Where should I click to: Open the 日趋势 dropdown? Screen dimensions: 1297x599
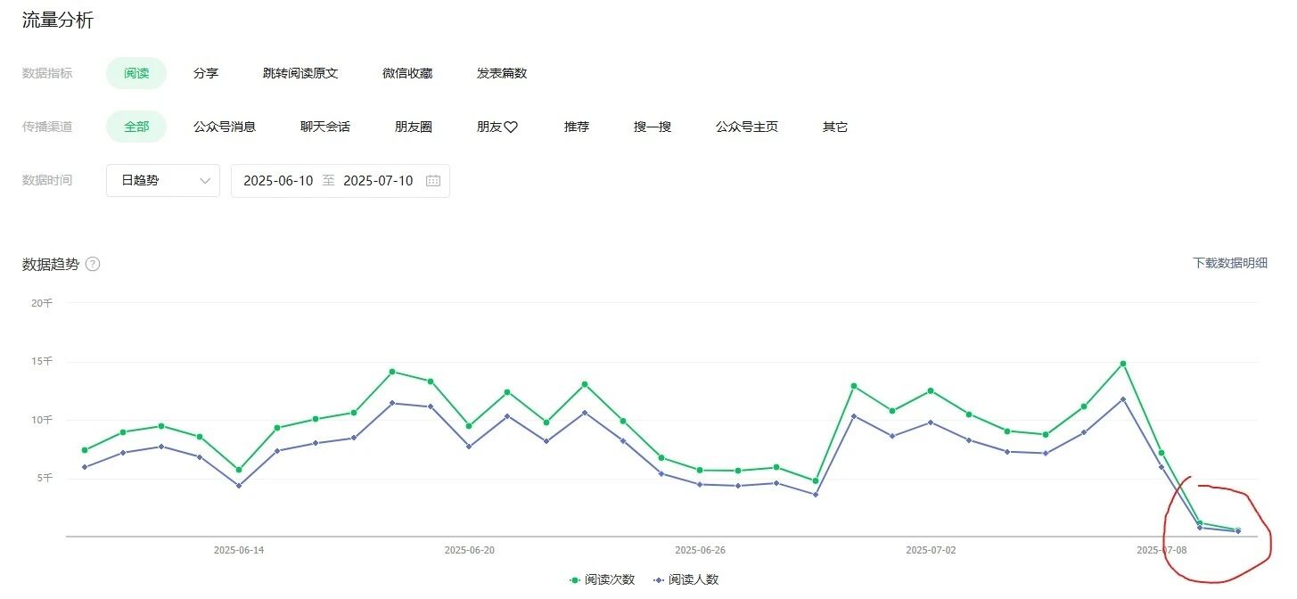(163, 181)
